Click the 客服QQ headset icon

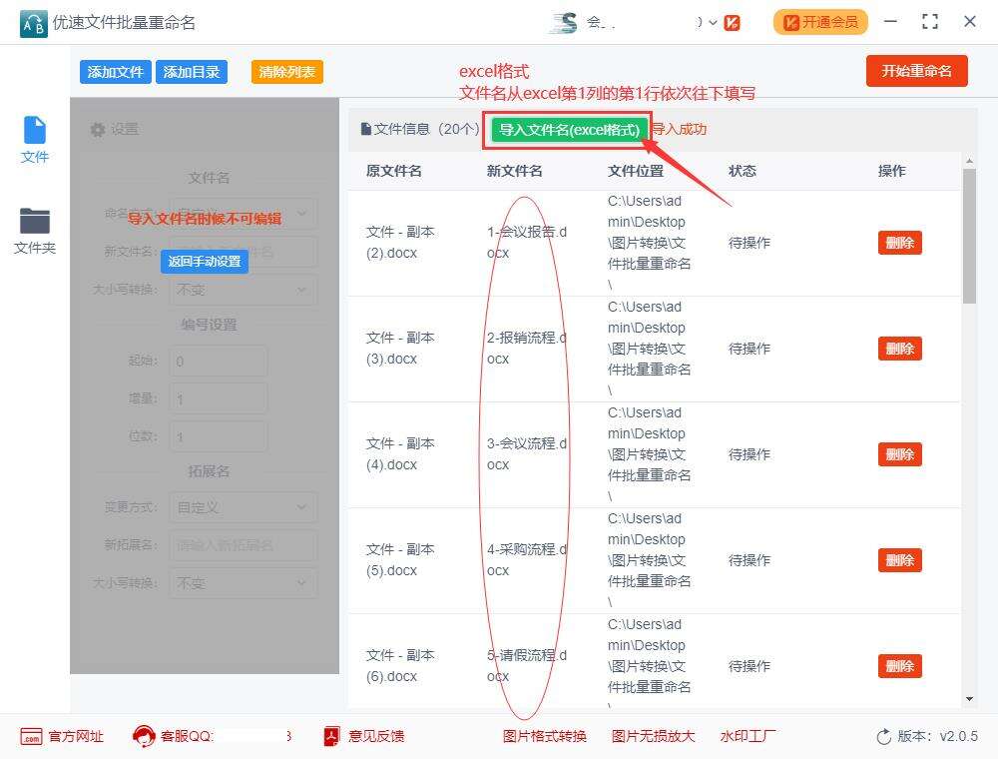[144, 736]
